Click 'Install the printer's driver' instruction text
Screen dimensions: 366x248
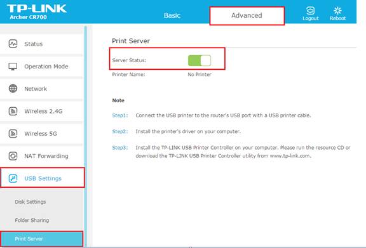tap(188, 131)
